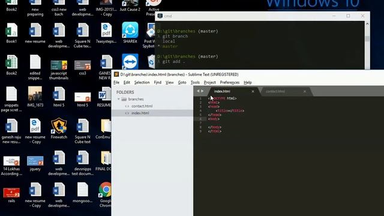Click the cmd window title bar icon

tap(160, 16)
